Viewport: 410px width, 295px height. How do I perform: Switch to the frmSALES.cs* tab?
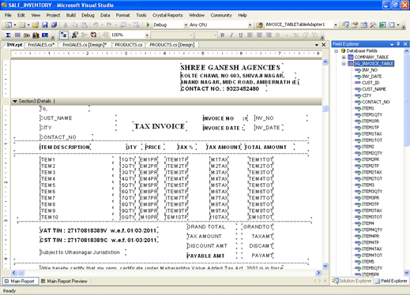point(41,45)
